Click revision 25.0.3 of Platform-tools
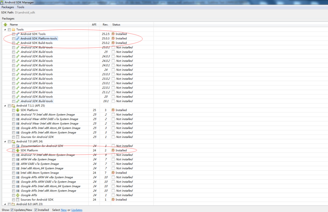Viewport: 328px width, 212px height. [106, 38]
